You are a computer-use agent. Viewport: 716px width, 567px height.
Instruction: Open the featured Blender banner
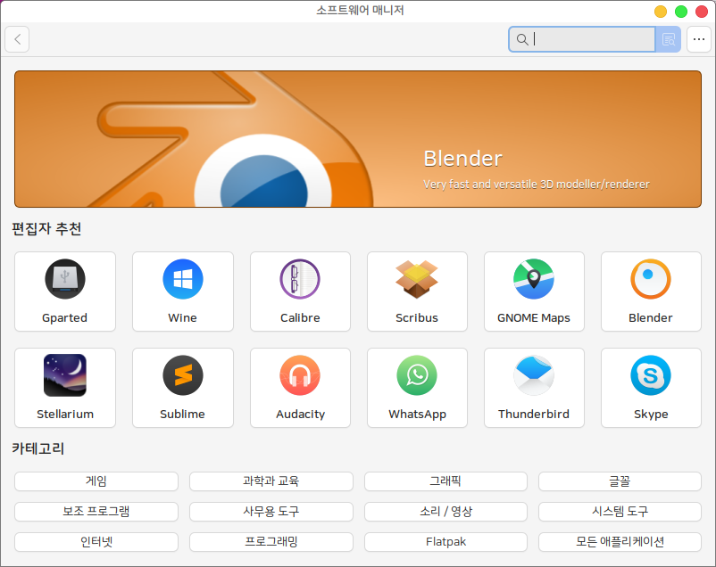(x=357, y=139)
